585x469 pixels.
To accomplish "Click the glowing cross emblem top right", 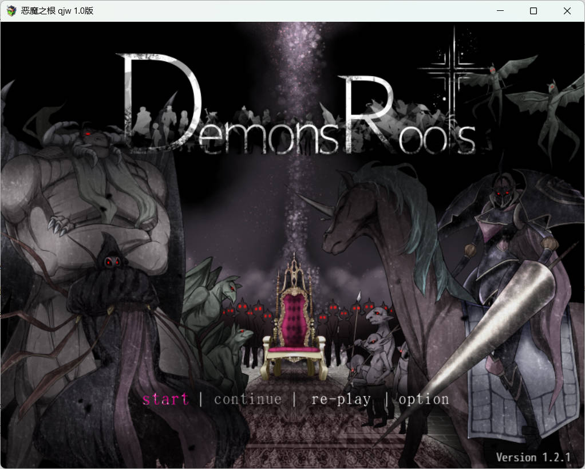I will (452, 69).
